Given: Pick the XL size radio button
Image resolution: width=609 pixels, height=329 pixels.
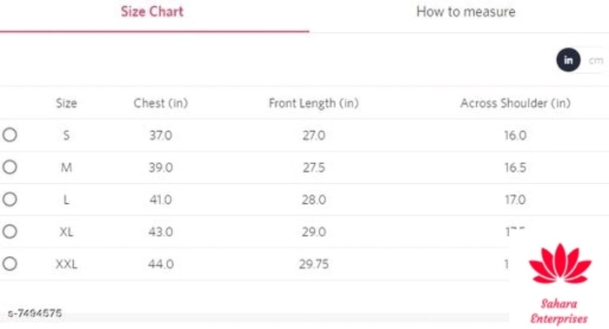Looking at the screenshot, I should click(10, 232).
